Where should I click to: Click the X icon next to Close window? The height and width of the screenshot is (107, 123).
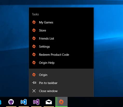(x=34, y=91)
